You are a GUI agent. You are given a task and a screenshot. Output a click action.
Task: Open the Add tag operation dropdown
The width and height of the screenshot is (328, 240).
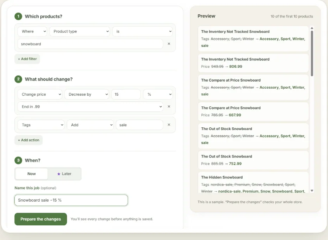(90, 125)
